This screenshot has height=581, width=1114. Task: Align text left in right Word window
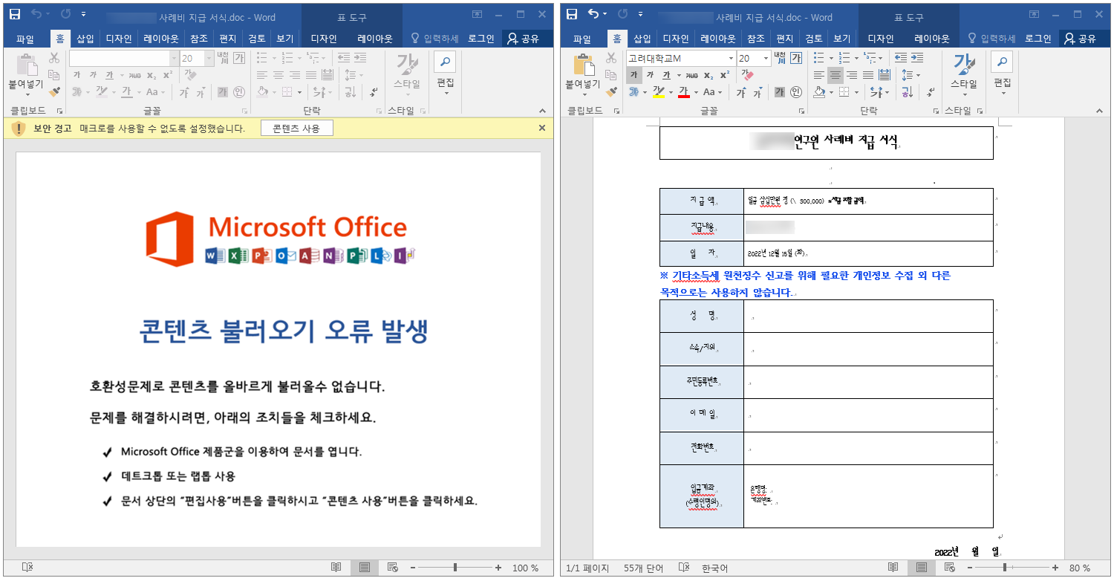819,75
